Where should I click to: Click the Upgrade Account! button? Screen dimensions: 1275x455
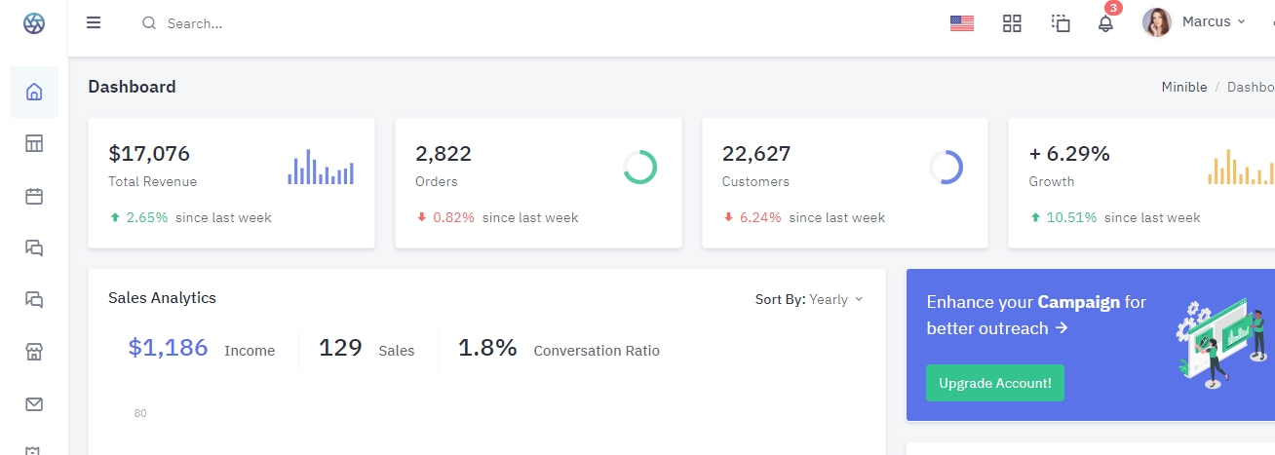click(994, 383)
